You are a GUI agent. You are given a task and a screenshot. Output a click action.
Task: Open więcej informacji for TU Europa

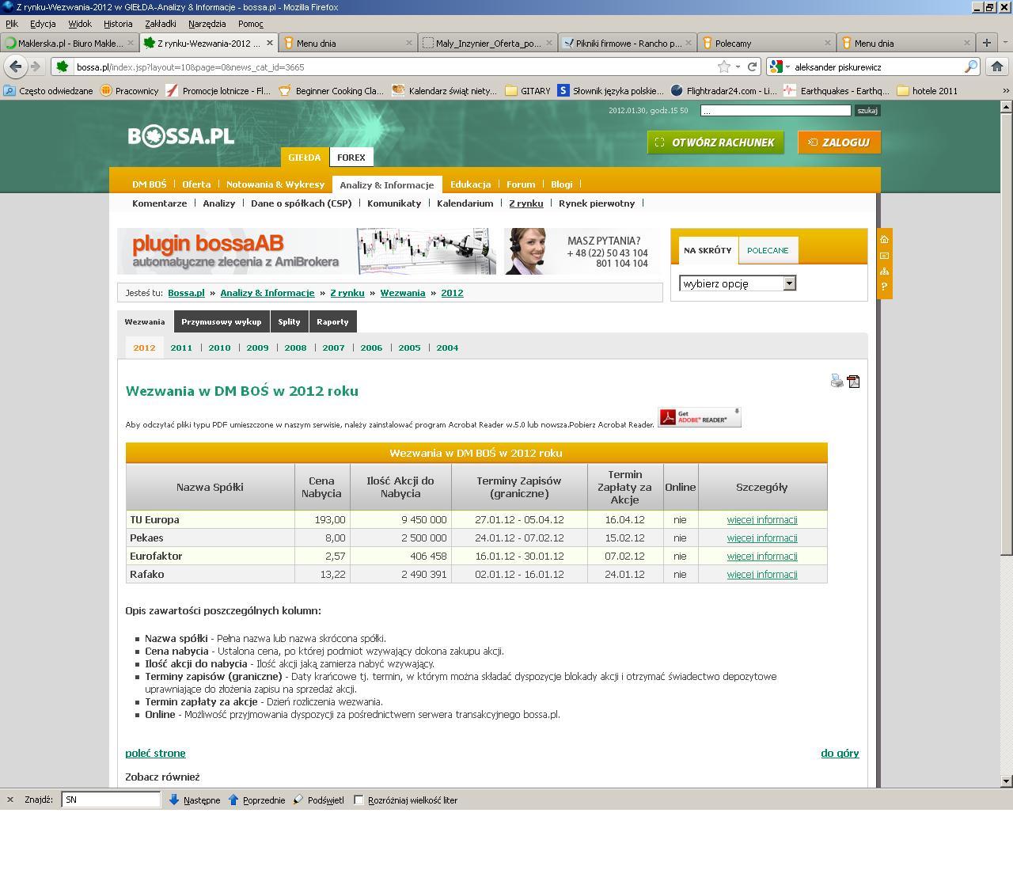click(x=762, y=520)
